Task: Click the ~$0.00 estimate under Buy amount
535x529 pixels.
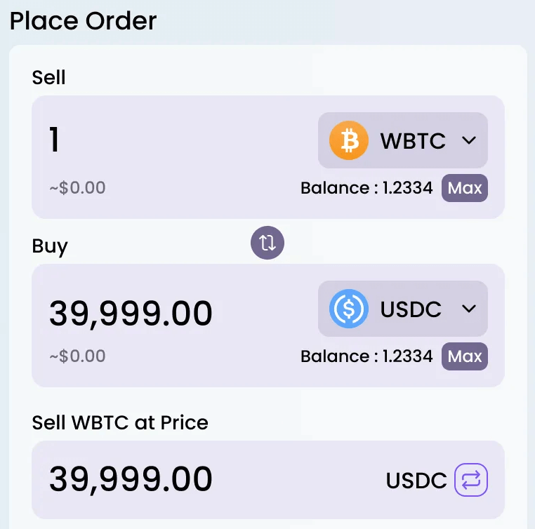Action: click(77, 356)
